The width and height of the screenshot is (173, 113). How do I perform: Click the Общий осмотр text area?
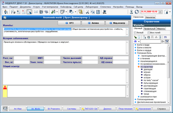tap(65, 76)
